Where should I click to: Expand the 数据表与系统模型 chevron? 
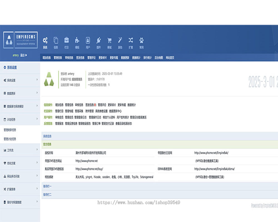37,106
